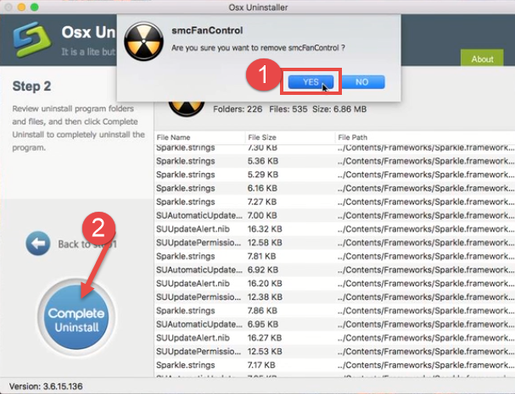This screenshot has width=515, height=394.
Task: Click the 16.32 KB file size cell
Action: pos(265,229)
